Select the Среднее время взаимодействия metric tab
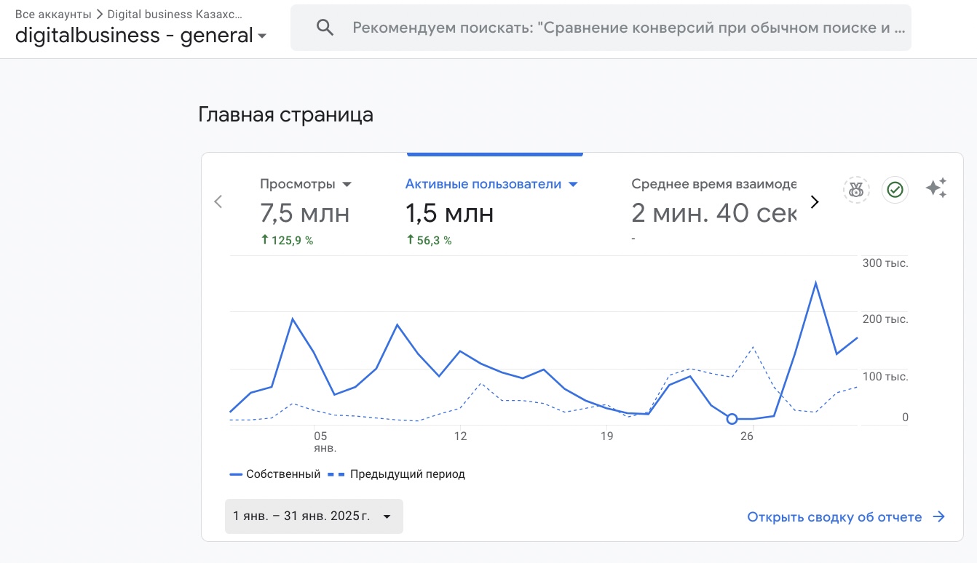The image size is (977, 563). [714, 184]
